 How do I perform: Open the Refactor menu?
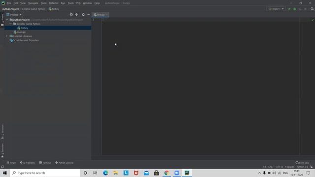click(54, 3)
